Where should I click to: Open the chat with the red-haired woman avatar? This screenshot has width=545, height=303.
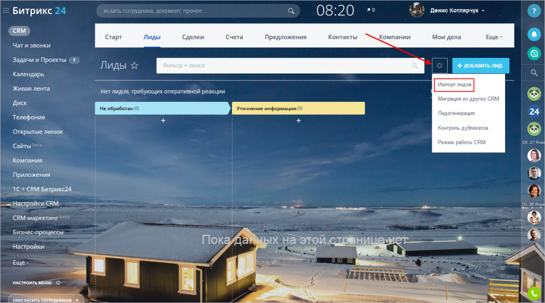pos(534,191)
